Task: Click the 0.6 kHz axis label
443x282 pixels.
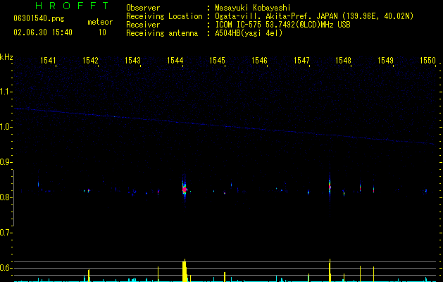Action: point(6,268)
